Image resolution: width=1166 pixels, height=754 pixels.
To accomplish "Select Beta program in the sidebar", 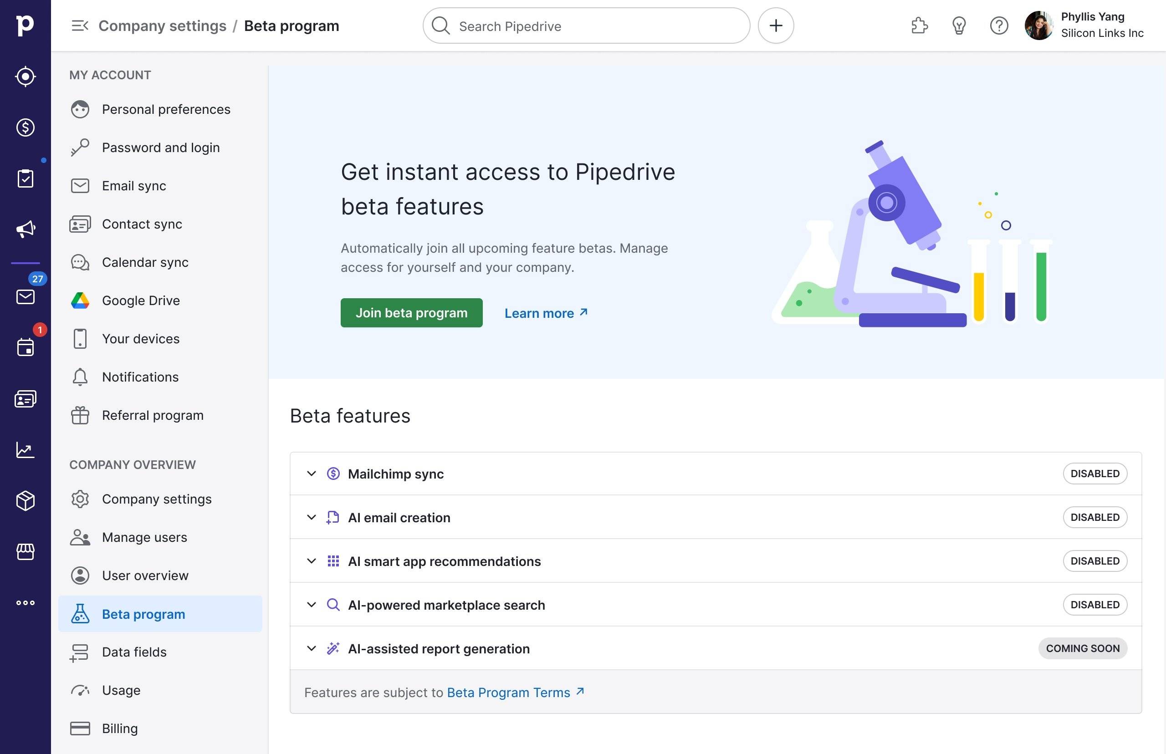I will [x=160, y=614].
